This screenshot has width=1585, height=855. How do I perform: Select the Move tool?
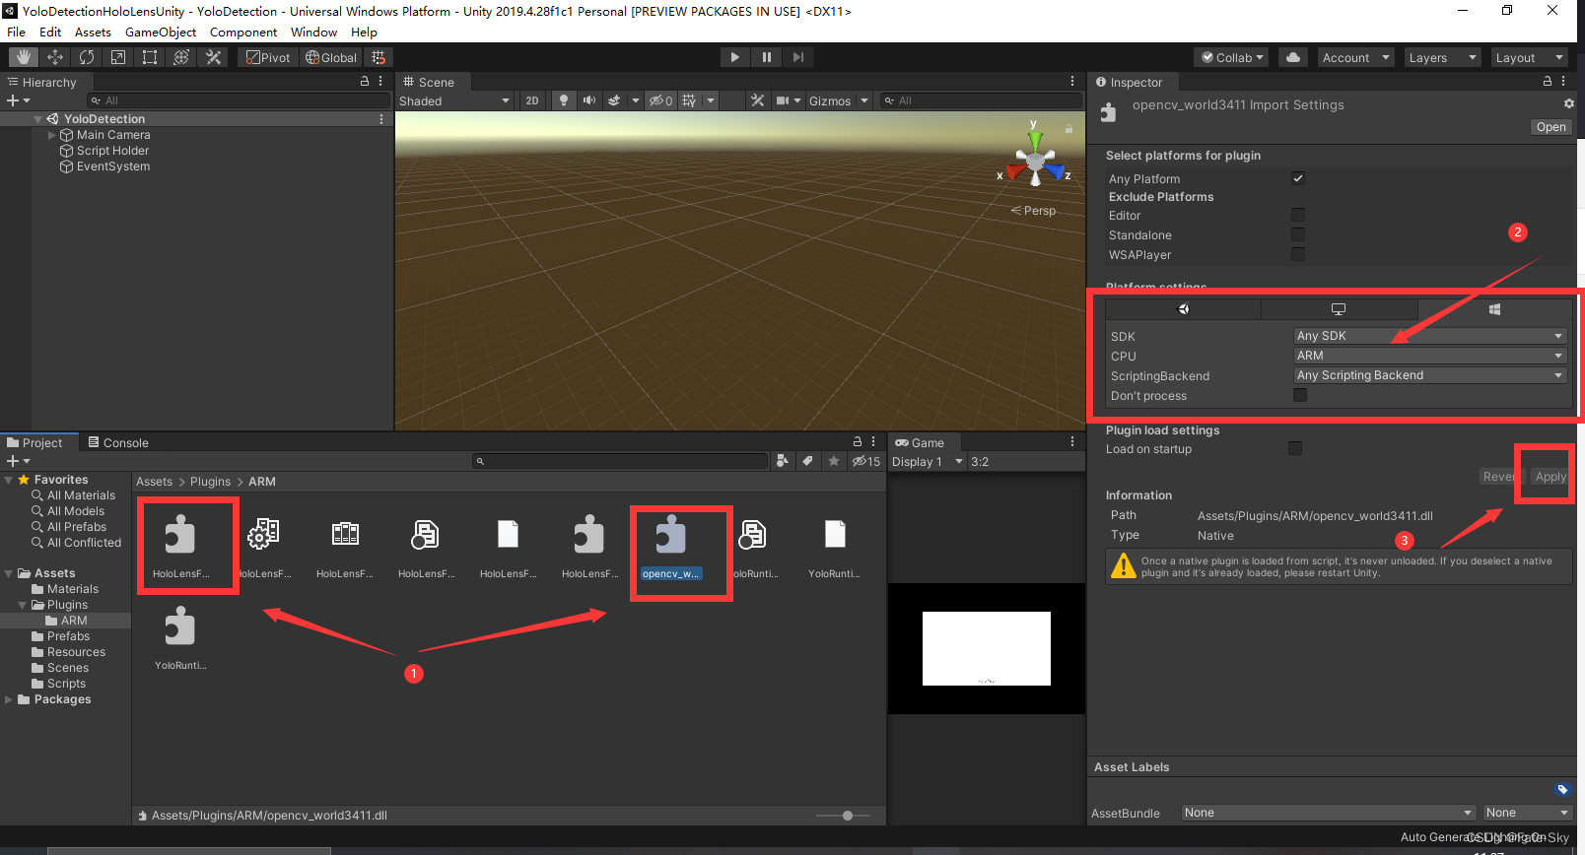(x=55, y=57)
